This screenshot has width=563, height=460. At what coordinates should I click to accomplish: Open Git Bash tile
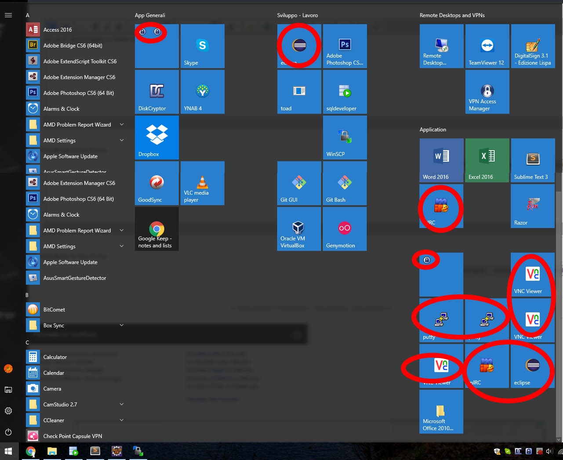[345, 183]
